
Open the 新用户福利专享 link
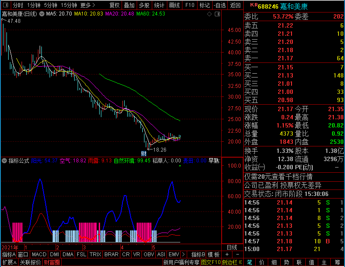[181, 262]
